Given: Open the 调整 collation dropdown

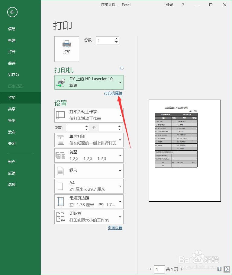Looking at the screenshot, I should (89, 155).
